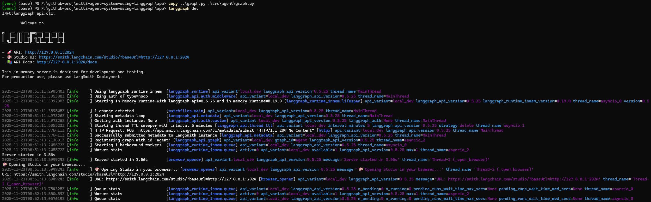Image resolution: width=651 pixels, height=202 pixels.
Task: Click the 'strategy=delete' value
Action: click(x=456, y=126)
